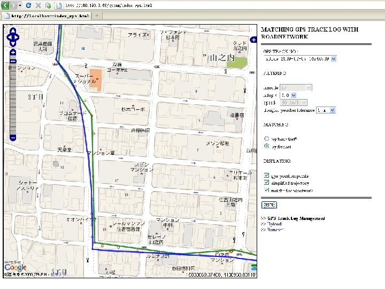Toggle the matched roadnetwork checkbox
Viewport: 385px width, 289px height.
pyautogui.click(x=267, y=189)
